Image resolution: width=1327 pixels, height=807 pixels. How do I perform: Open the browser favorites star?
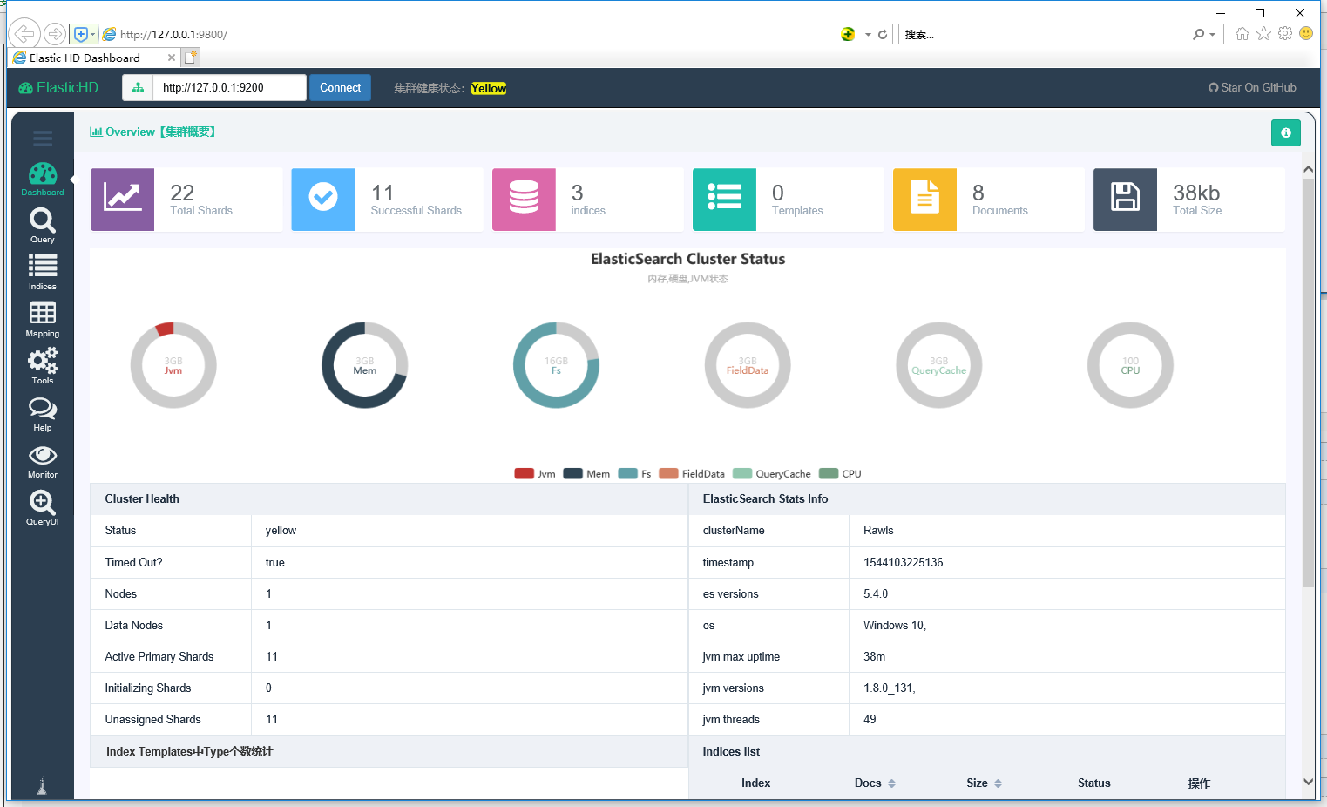(x=1263, y=34)
